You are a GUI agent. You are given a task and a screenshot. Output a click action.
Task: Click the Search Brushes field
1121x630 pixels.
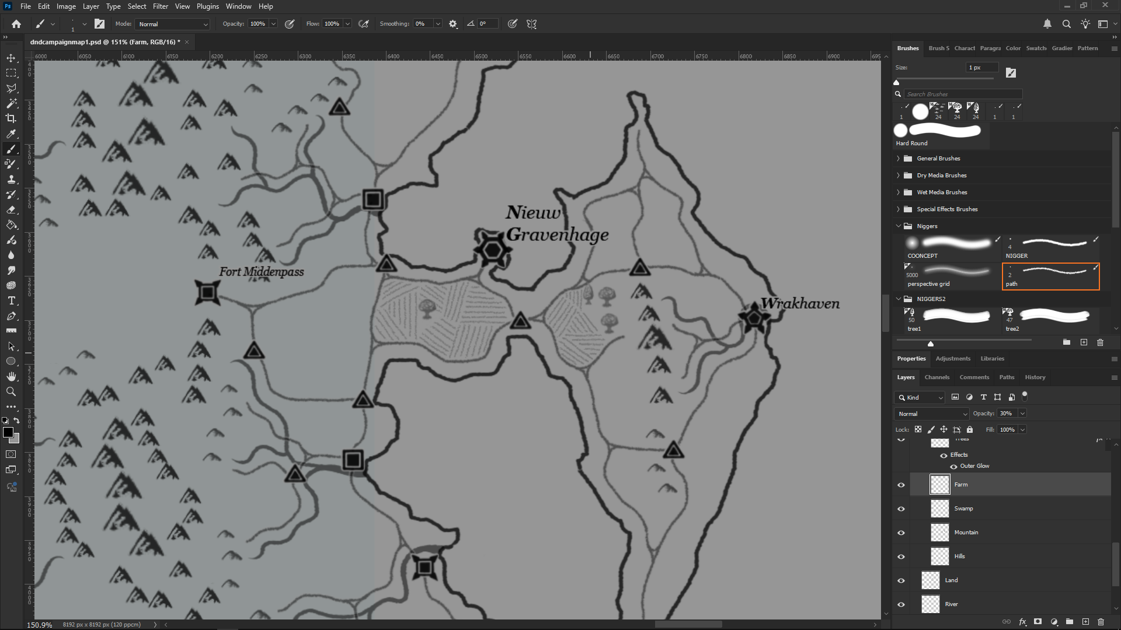point(962,94)
